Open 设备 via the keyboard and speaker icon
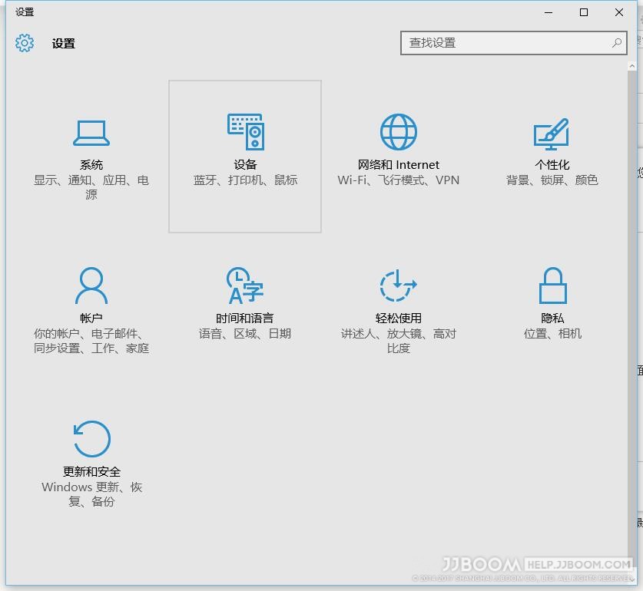 coord(245,132)
